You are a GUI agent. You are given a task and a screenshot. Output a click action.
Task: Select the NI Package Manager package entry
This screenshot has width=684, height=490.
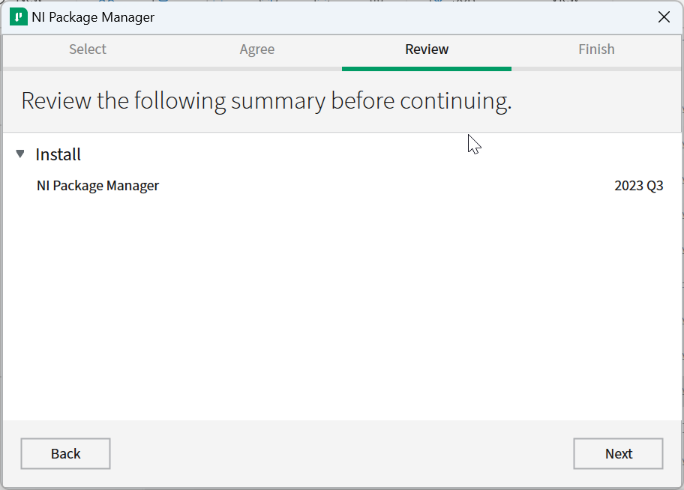[x=98, y=186]
